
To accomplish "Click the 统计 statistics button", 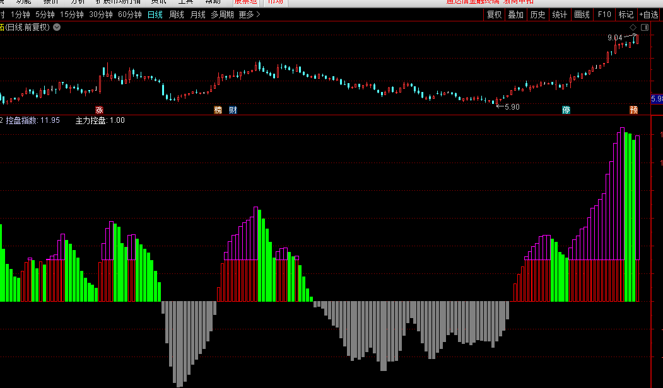I will click(560, 14).
